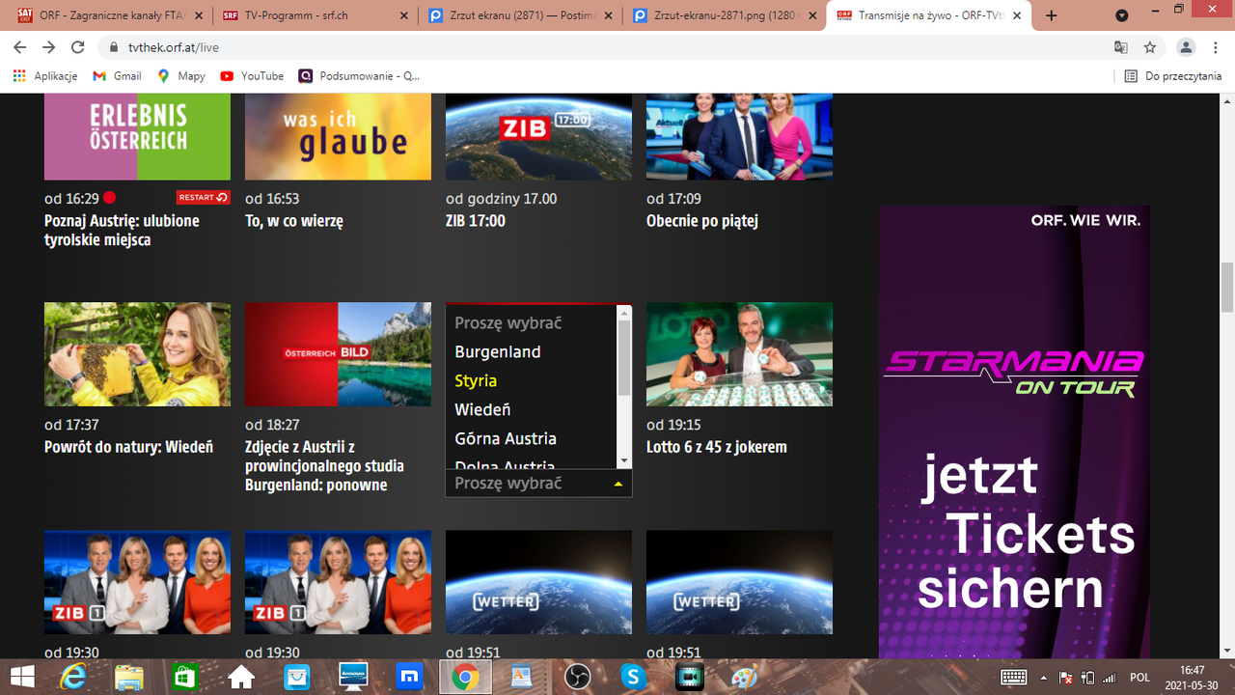The image size is (1235, 695).
Task: Click the RESTART badge on Poznaj Austrię
Action: (203, 197)
